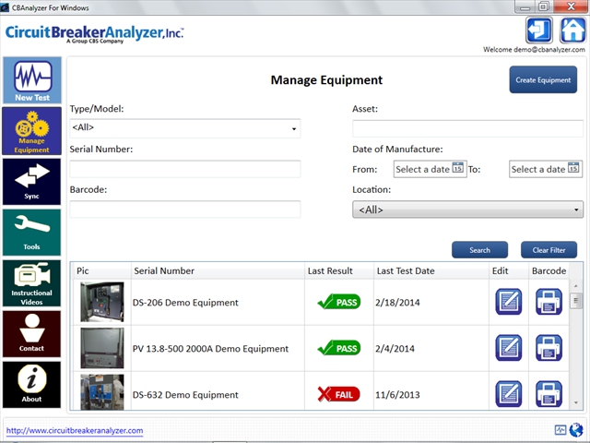Edit DS-632 Demo Equipment

508,394
